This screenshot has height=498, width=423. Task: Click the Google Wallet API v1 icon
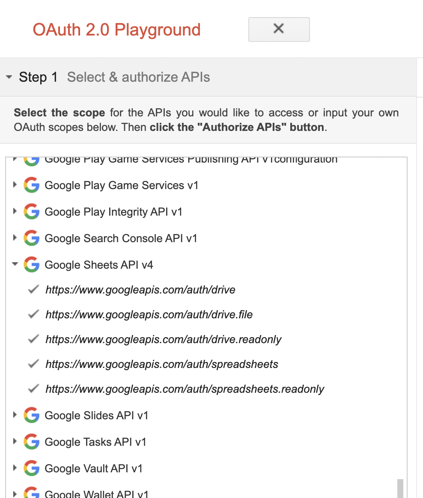point(31,492)
